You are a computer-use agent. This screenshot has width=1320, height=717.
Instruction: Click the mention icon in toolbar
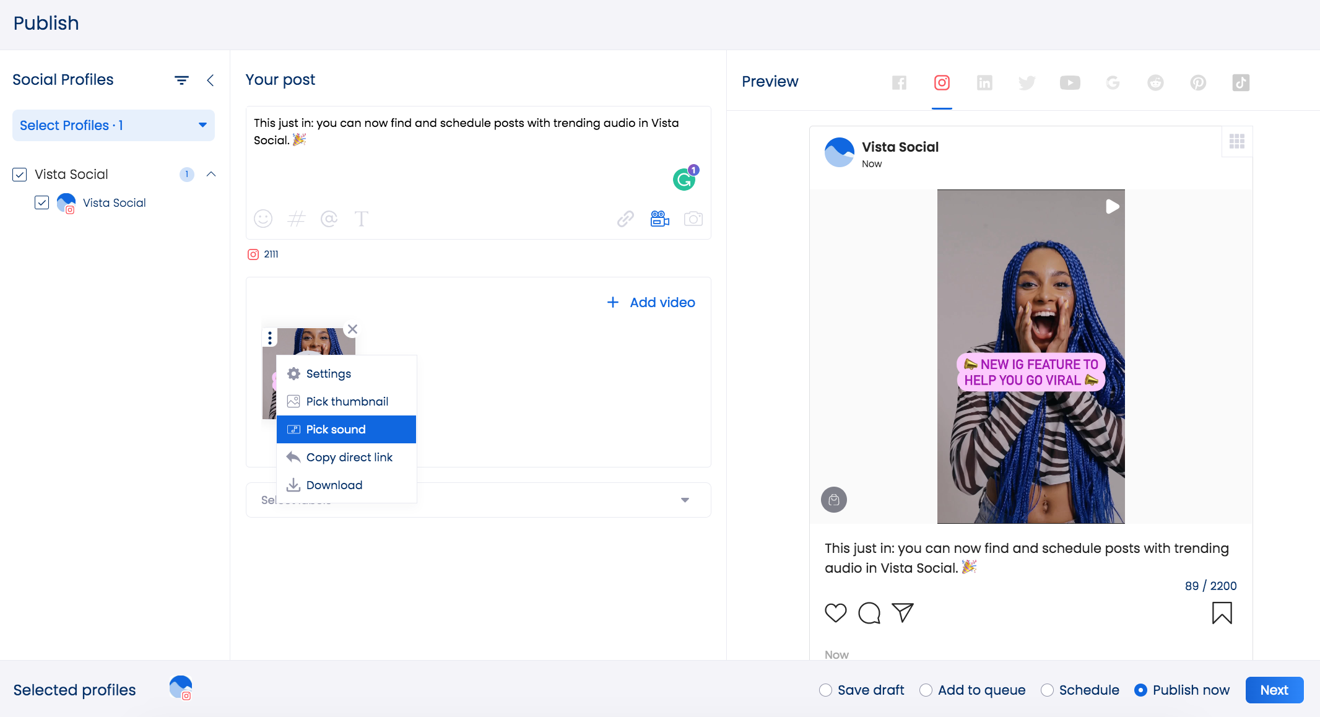[x=328, y=218]
